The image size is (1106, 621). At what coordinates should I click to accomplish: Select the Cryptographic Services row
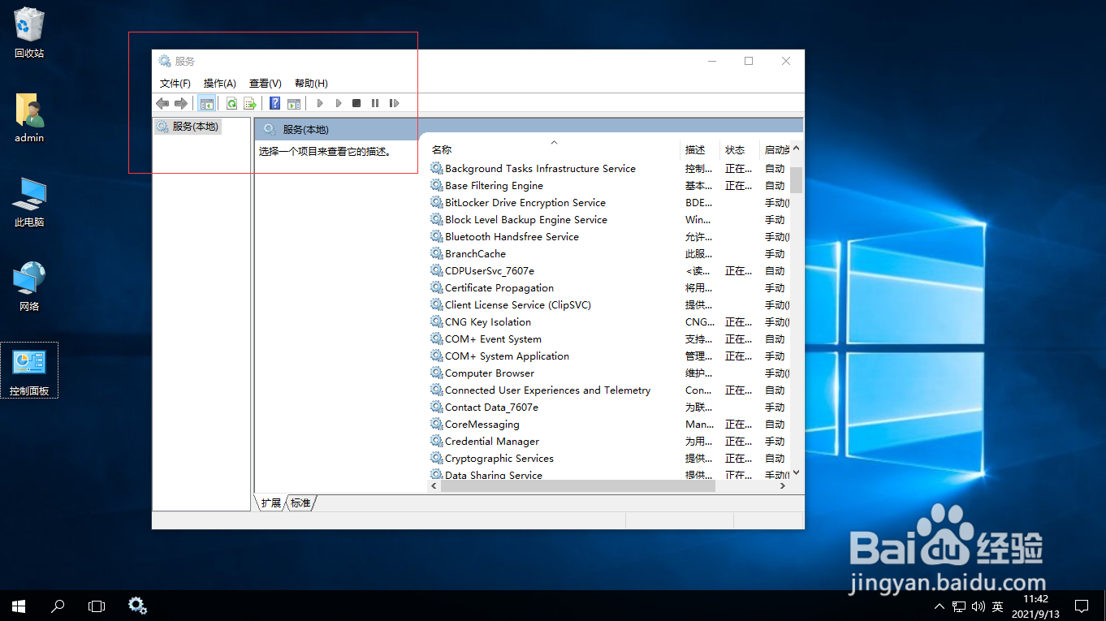pyautogui.click(x=609, y=458)
